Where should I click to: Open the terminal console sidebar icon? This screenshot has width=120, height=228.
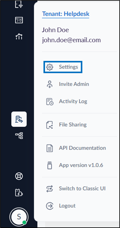[19, 20]
